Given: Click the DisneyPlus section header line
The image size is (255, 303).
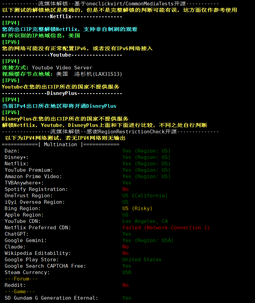Looking at the screenshot, I should coord(62,93).
